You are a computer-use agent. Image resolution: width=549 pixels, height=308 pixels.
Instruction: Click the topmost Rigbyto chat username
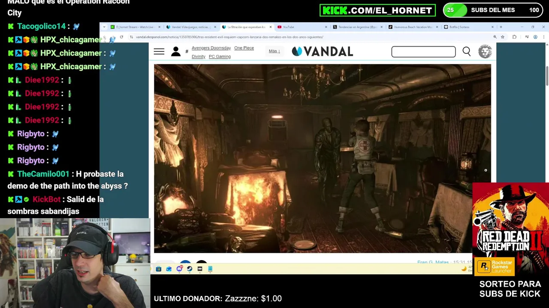[x=30, y=134]
